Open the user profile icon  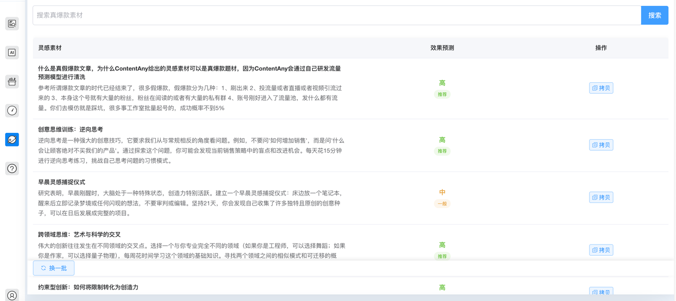point(12,295)
